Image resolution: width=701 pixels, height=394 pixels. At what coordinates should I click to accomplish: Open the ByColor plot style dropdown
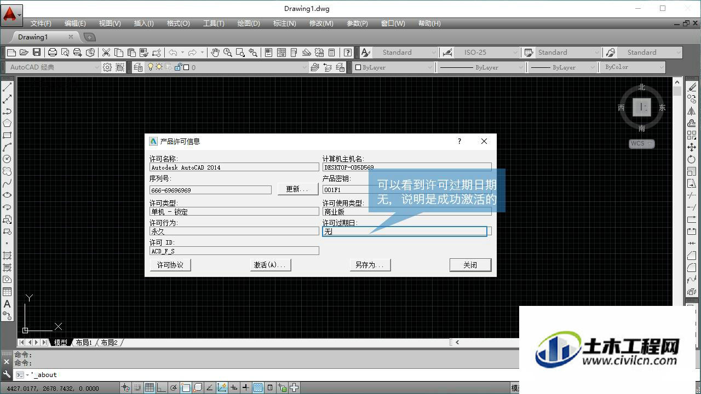(634, 67)
